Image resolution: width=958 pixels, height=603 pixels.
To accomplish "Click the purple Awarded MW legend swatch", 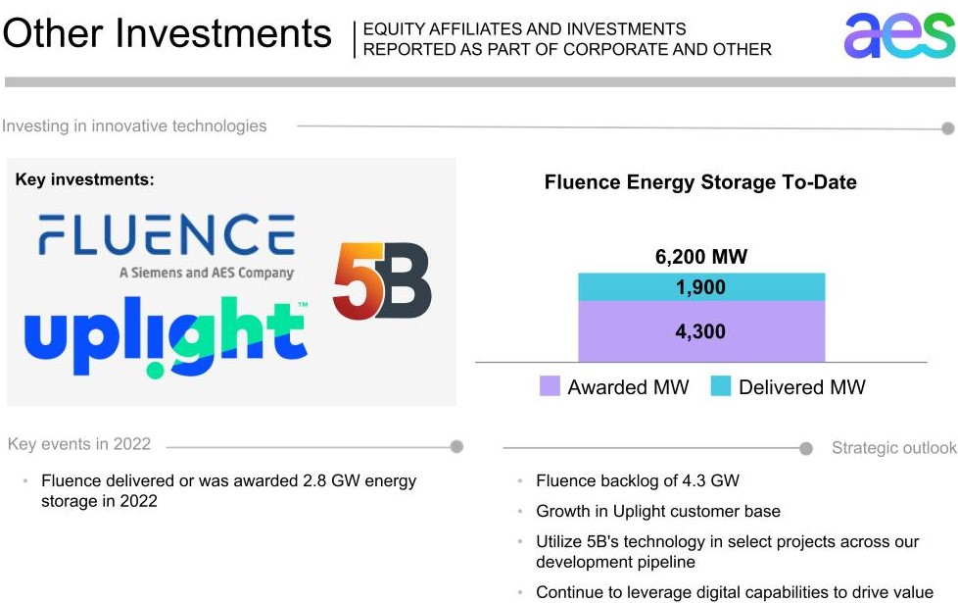I will point(550,386).
